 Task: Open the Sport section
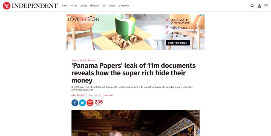112,6
